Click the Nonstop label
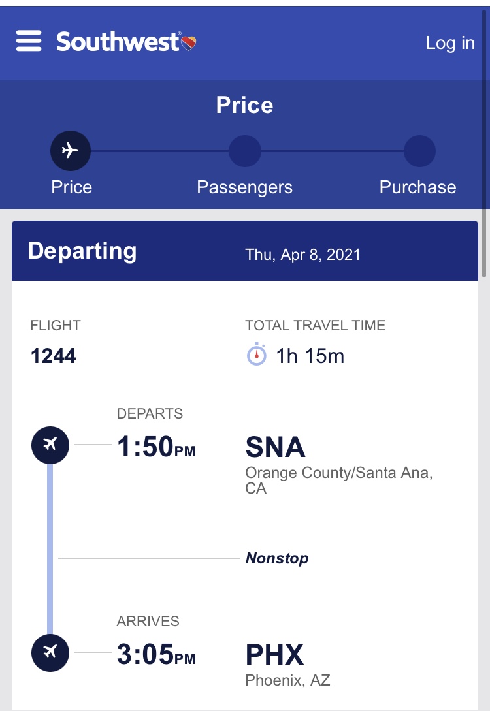The height and width of the screenshot is (711, 490). (277, 558)
